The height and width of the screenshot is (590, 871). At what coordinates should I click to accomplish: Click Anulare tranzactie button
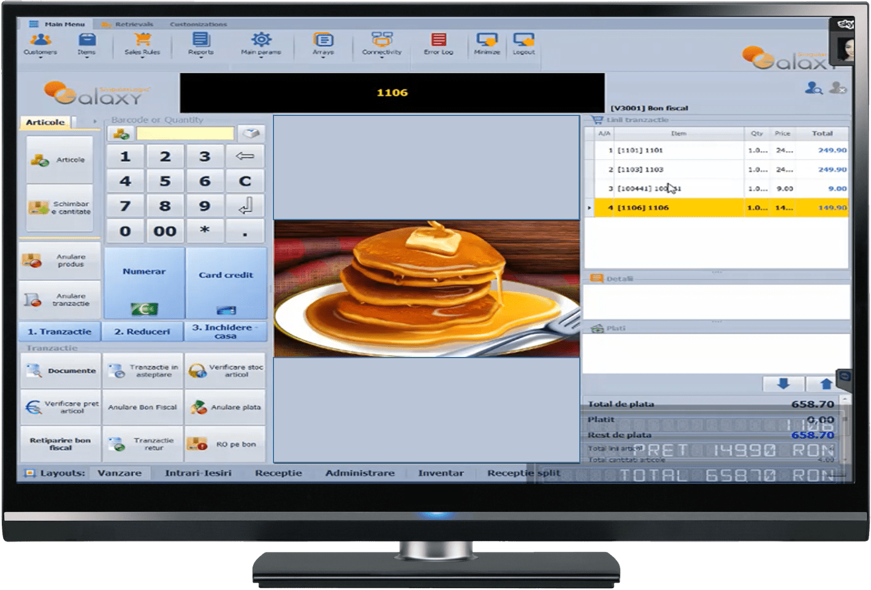(x=59, y=299)
